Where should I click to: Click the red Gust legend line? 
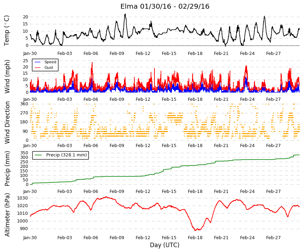[x=38, y=67]
